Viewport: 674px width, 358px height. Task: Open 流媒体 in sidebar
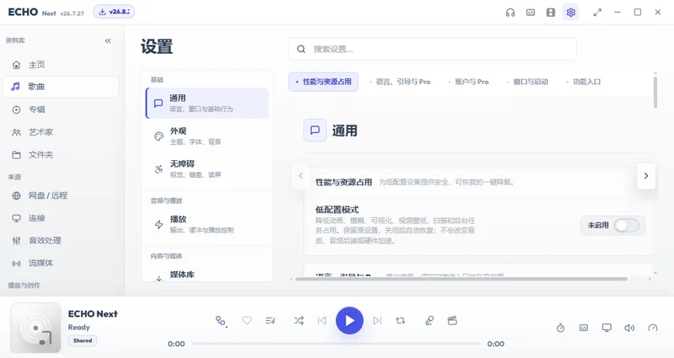pyautogui.click(x=61, y=263)
